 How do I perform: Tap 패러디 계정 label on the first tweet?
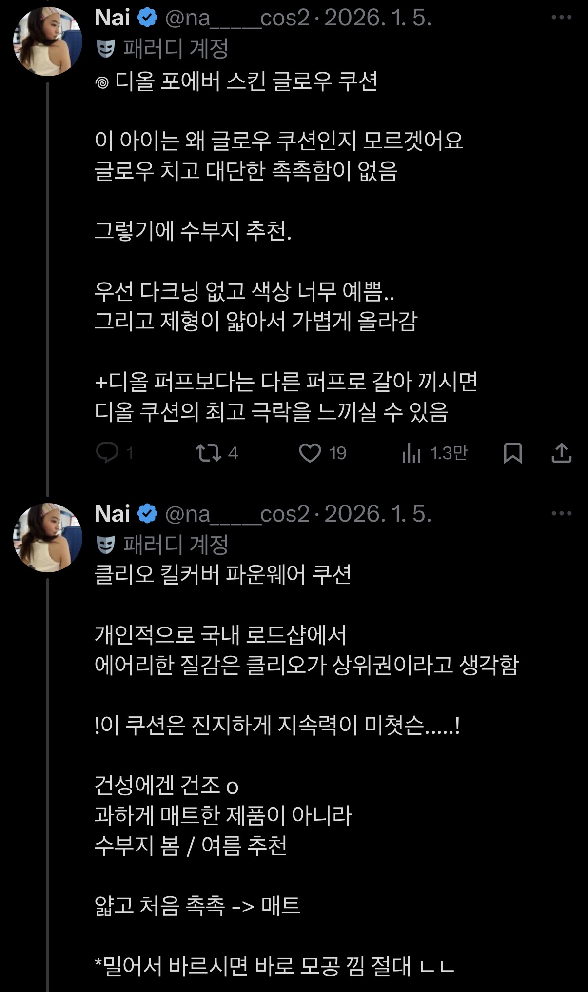[x=176, y=48]
